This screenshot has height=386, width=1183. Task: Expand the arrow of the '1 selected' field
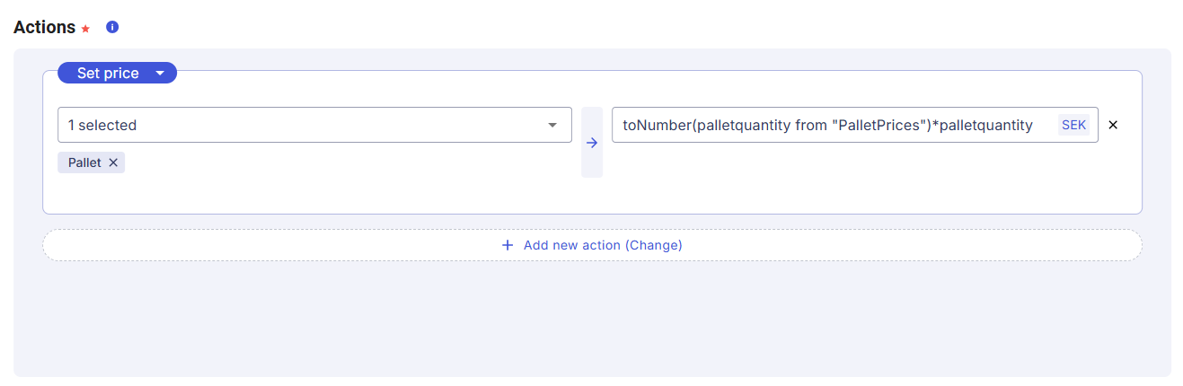[552, 125]
